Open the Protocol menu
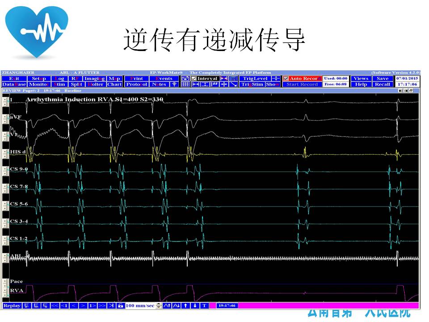This screenshot has width=429, height=322. pyautogui.click(x=136, y=85)
